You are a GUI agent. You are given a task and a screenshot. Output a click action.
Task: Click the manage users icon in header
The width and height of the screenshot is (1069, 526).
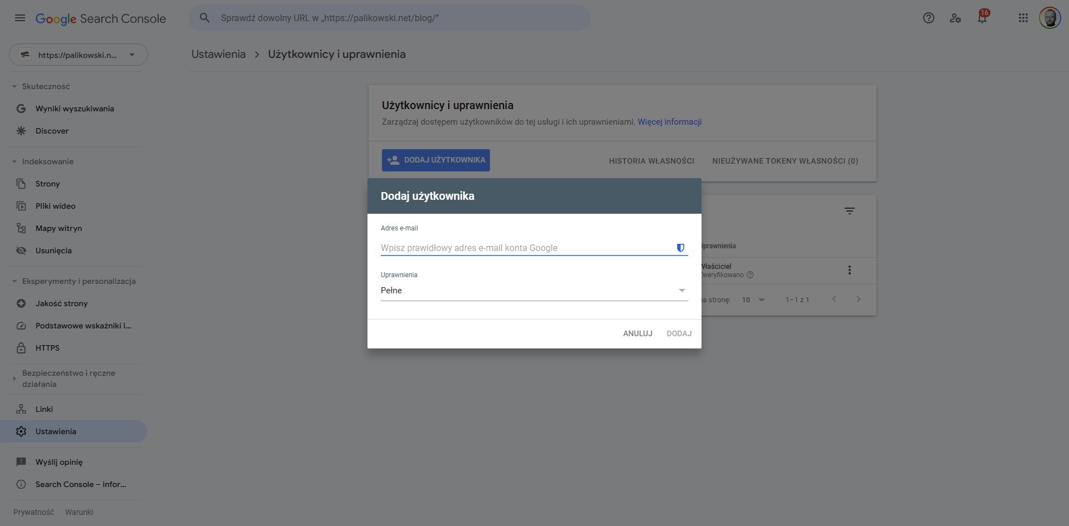click(x=955, y=18)
